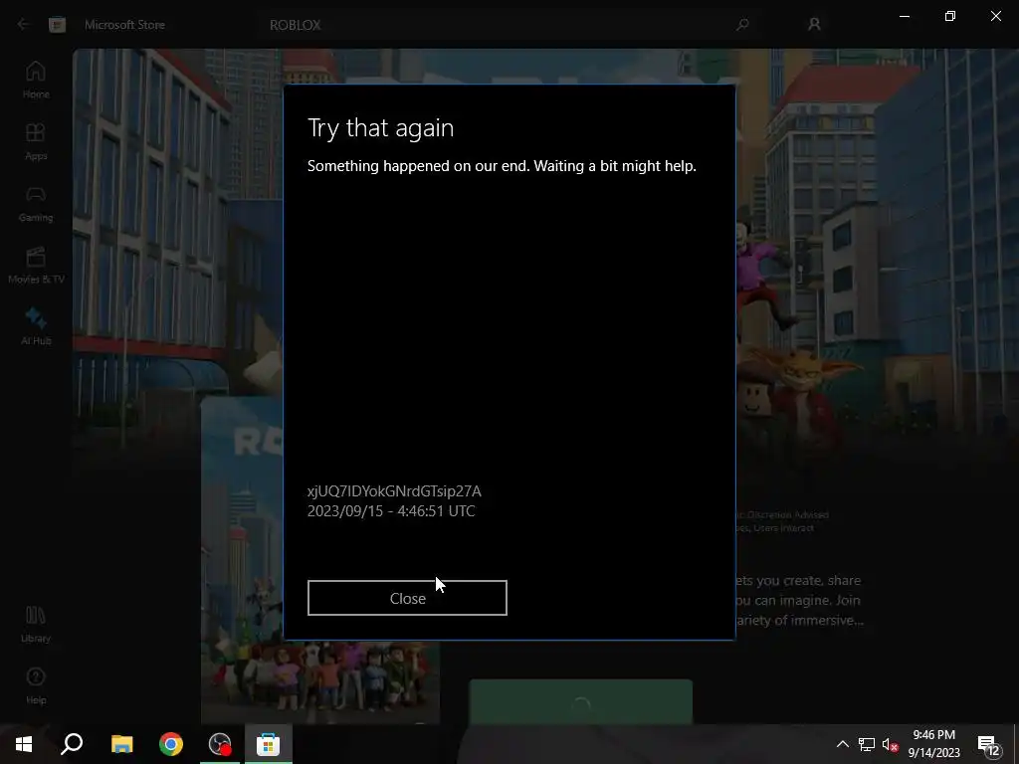1019x764 pixels.
Task: Click 'Something happened on our end' message
Action: click(x=502, y=166)
